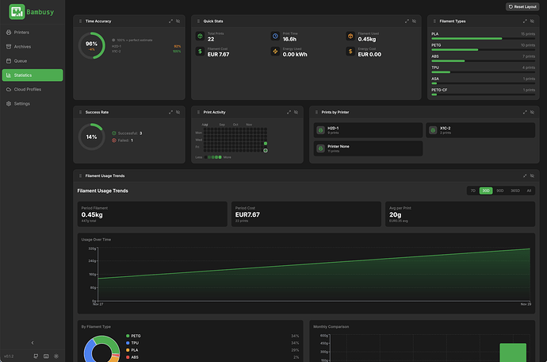The width and height of the screenshot is (547, 362).
Task: Open Cloud Profiles
Action: pyautogui.click(x=33, y=90)
